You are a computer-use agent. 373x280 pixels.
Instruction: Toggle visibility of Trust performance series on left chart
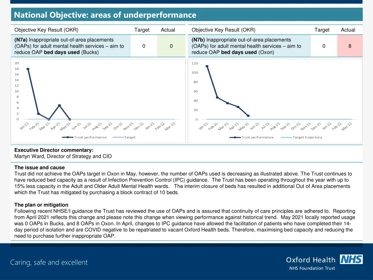coord(79,137)
